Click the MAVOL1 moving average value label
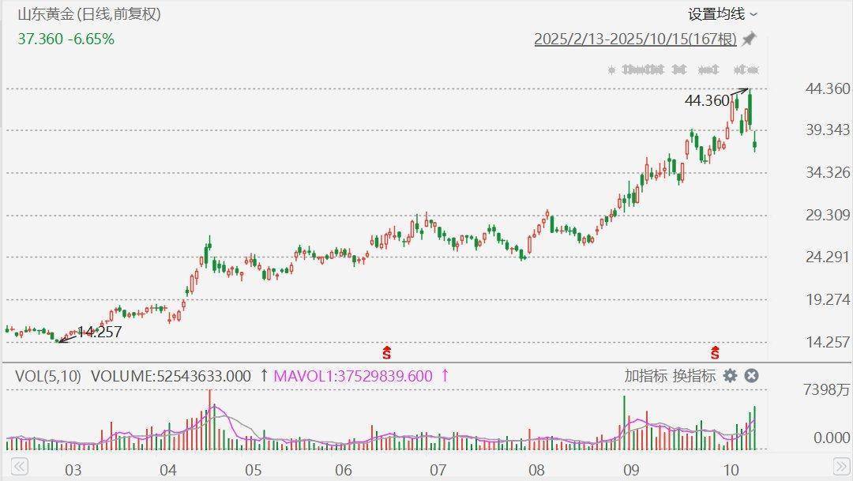Image resolution: width=853 pixels, height=481 pixels. click(x=352, y=376)
